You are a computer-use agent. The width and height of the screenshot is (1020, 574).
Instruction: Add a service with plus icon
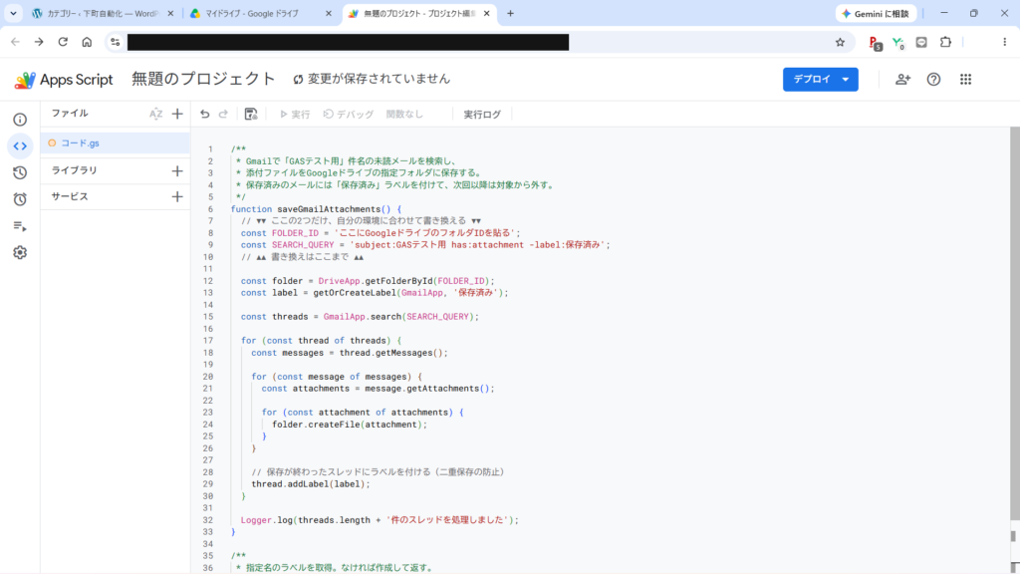(x=177, y=196)
